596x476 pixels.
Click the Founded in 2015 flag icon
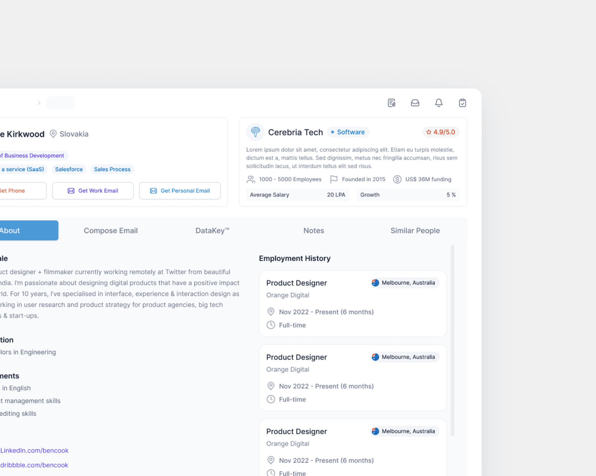click(x=334, y=179)
